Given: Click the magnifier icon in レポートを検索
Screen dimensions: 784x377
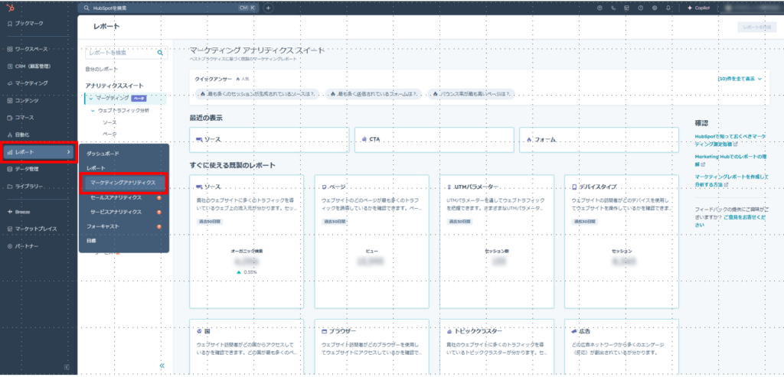Looking at the screenshot, I should point(160,52).
